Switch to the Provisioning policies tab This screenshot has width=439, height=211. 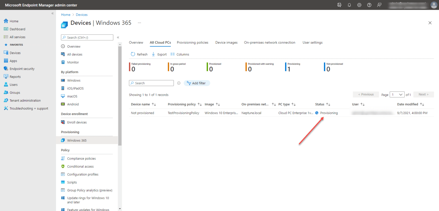192,42
